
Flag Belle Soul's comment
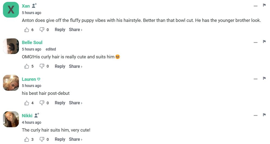pos(264,42)
